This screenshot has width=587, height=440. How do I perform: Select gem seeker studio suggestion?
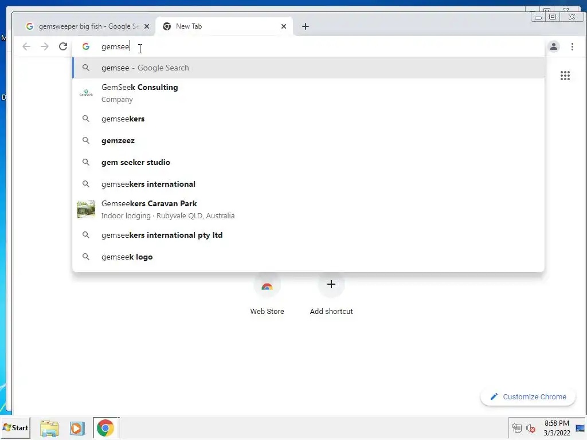click(308, 162)
